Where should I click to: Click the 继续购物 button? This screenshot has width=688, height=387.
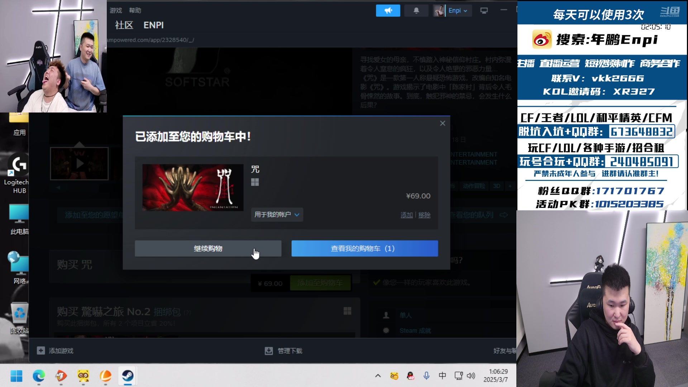point(208,248)
